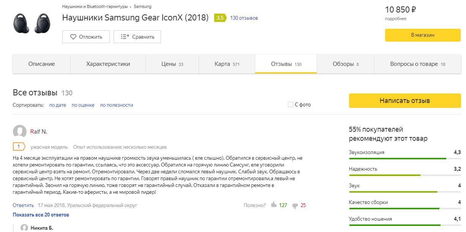The height and width of the screenshot is (232, 466).
Task: Expand Показать все 20 ответов
Action: pyautogui.click(x=41, y=215)
